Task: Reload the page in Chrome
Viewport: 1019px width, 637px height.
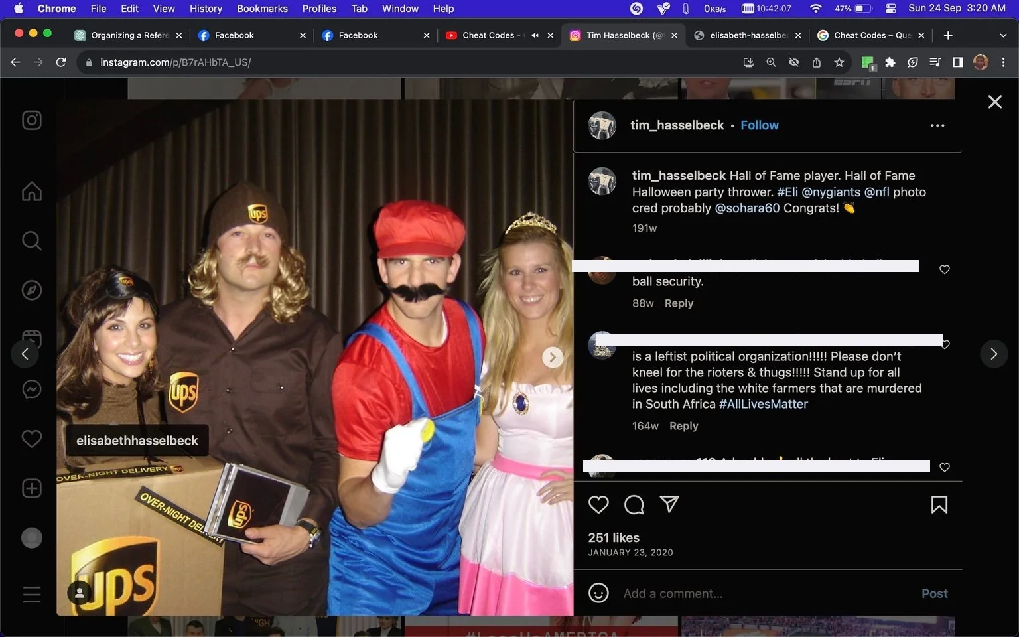Action: click(x=61, y=62)
